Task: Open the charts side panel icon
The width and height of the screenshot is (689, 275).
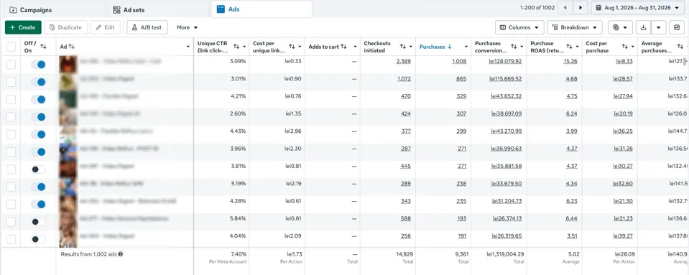Action: (x=677, y=27)
